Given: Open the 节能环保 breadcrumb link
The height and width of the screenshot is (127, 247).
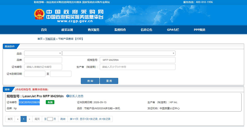Looking at the screenshot, I should pos(50,39).
